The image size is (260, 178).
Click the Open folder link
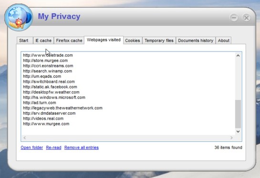coord(31,147)
